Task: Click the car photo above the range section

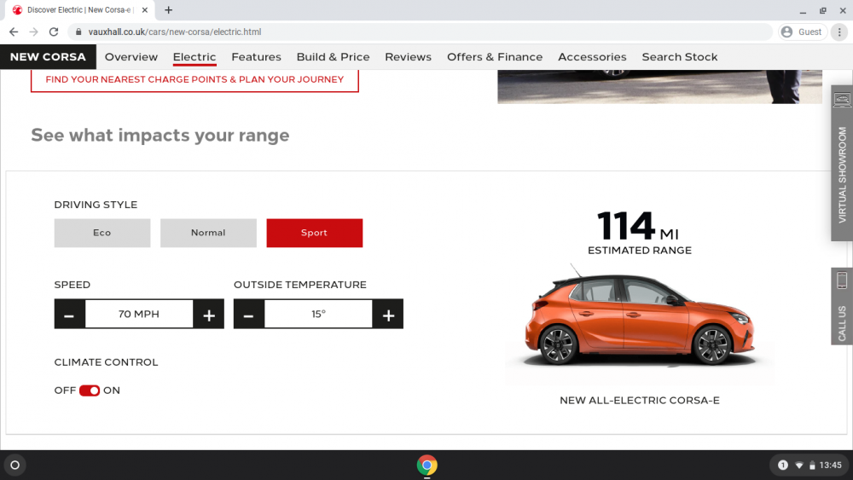Action: tap(659, 86)
